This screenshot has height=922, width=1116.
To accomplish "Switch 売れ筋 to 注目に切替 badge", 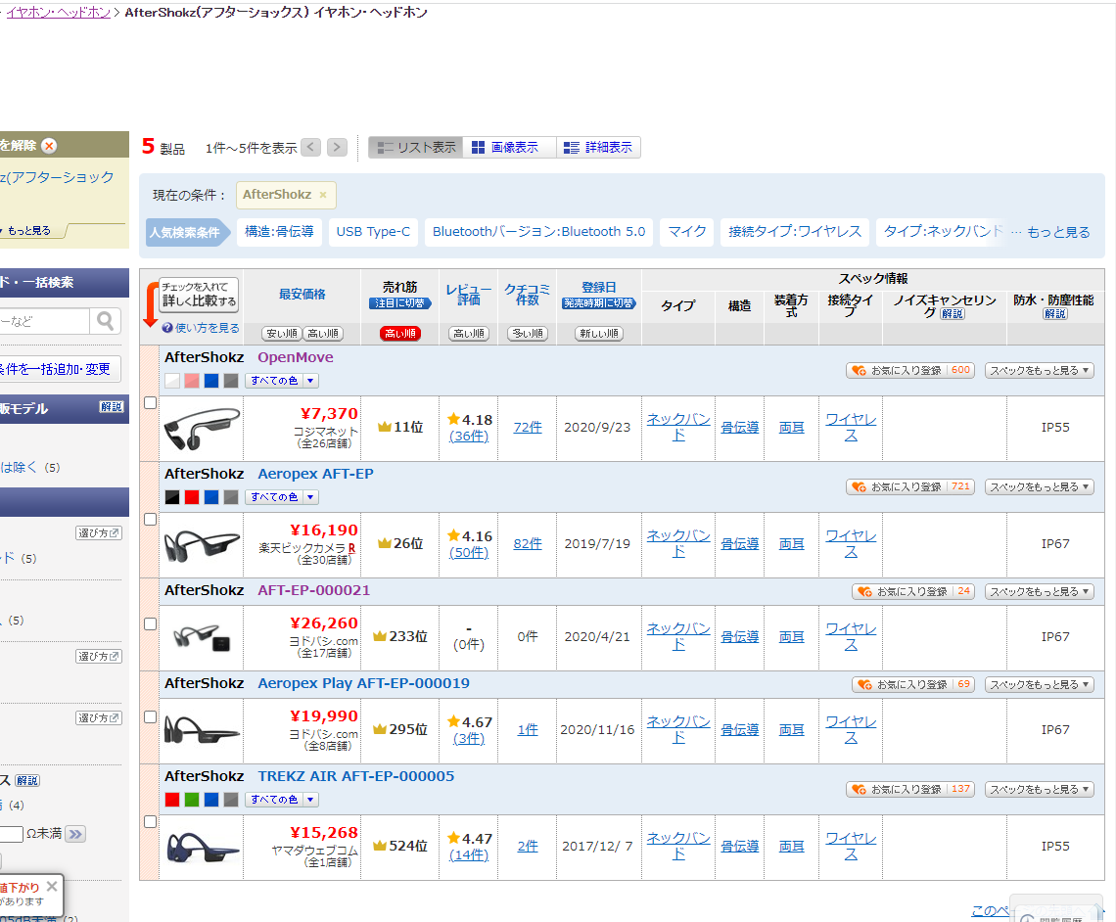I will coord(400,303).
